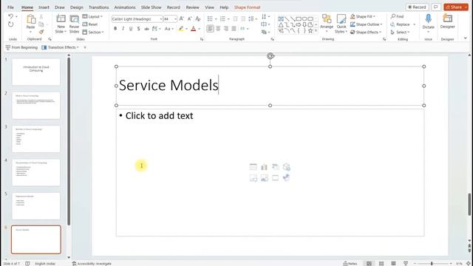Start slideshow From Beginning
Viewport: 473px width, 266px height.
click(21, 47)
